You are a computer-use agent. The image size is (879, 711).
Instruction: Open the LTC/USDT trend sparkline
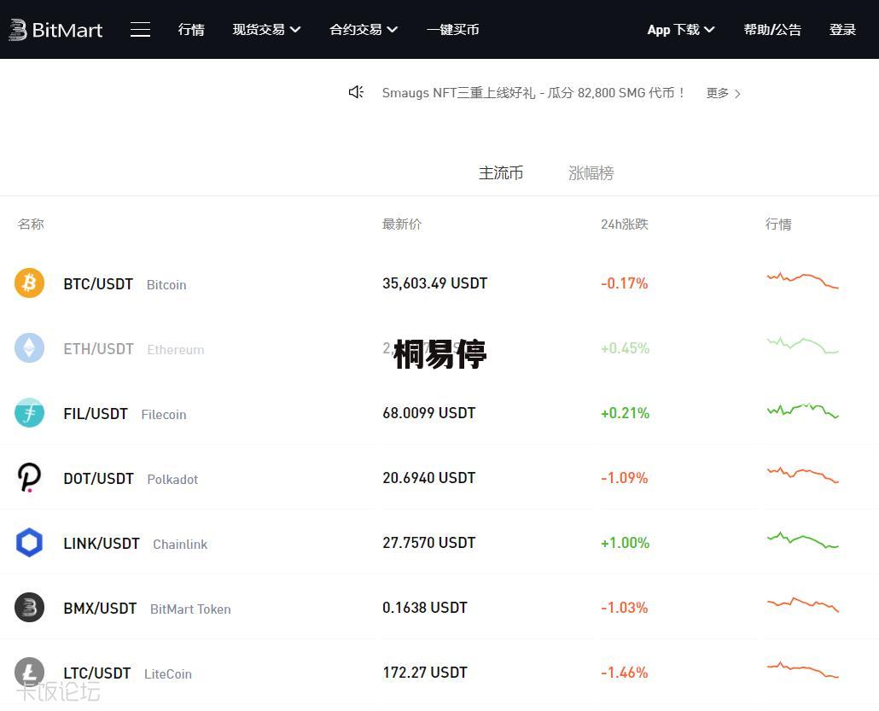click(802, 669)
